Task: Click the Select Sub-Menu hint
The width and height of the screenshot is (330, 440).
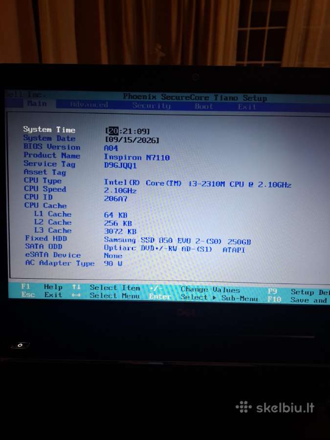Action: (219, 298)
